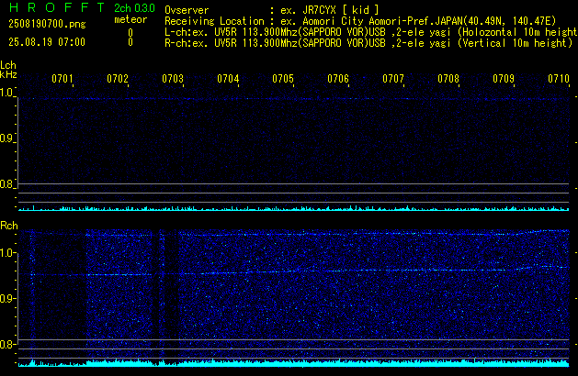Click the cyan signal level graph under Rch
The width and height of the screenshot is (578, 376).
click(x=294, y=362)
